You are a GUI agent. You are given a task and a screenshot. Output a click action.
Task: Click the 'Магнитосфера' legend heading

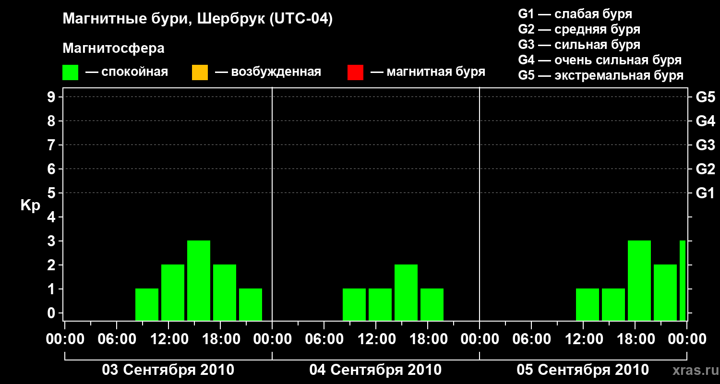click(113, 48)
